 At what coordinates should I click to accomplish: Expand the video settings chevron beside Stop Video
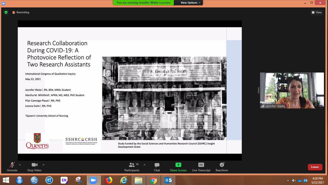pyautogui.click(x=43, y=165)
